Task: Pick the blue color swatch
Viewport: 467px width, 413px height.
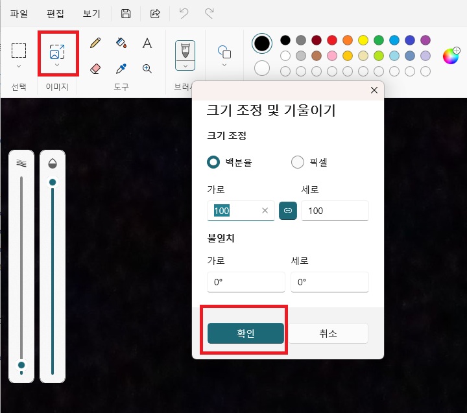Action: tap(410, 40)
